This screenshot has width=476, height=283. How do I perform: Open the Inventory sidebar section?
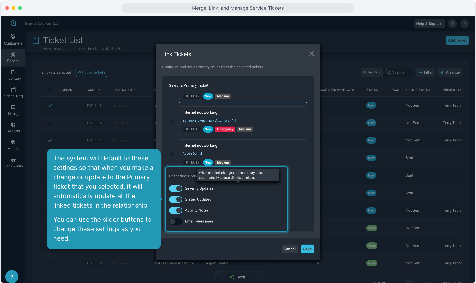coord(13,75)
